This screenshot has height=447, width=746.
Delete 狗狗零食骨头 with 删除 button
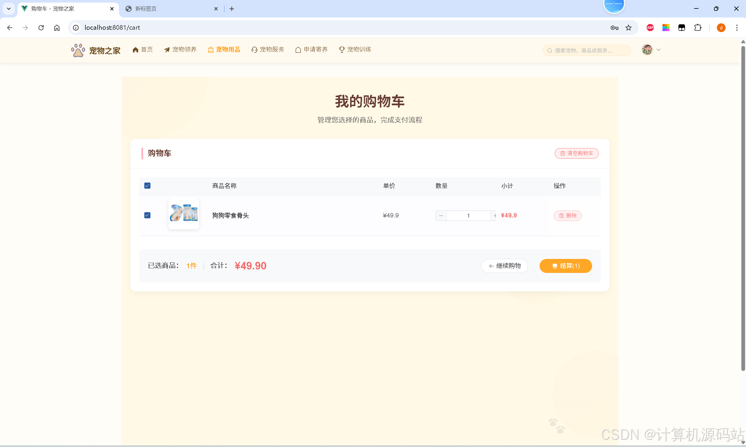(x=568, y=216)
